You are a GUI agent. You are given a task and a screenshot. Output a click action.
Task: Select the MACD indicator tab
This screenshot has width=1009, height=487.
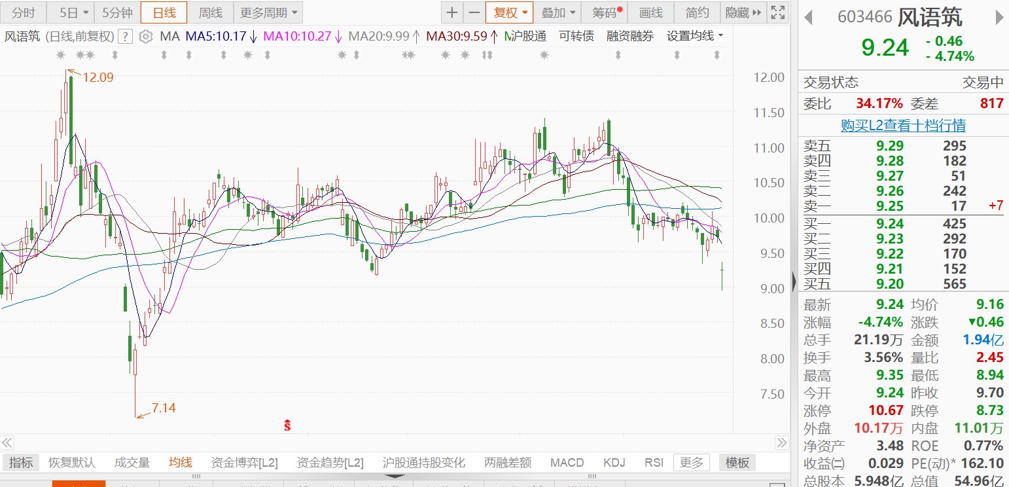pyautogui.click(x=567, y=463)
